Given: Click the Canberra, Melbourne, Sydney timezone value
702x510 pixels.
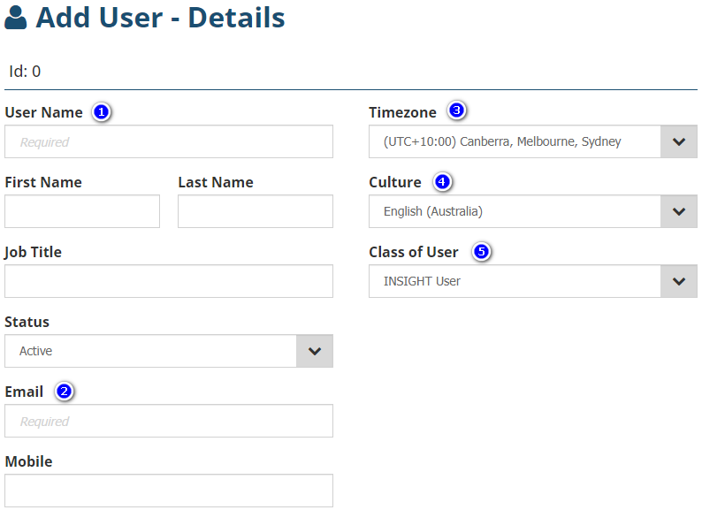Looking at the screenshot, I should point(502,141).
